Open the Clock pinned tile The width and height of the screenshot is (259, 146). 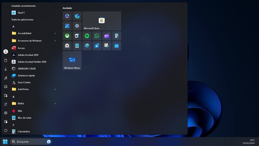point(67,46)
